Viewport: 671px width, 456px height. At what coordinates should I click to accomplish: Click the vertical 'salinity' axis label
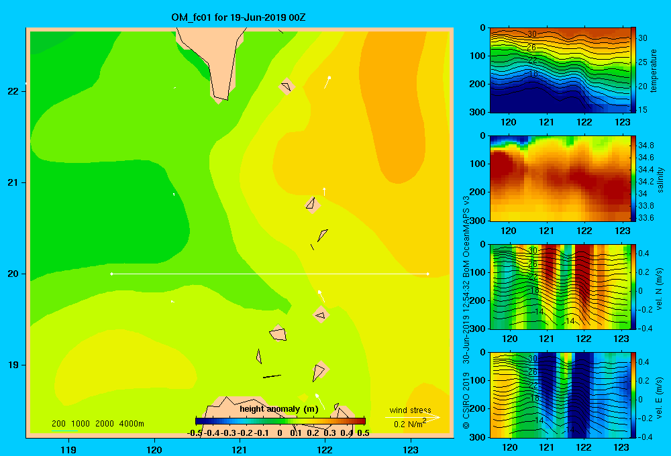click(x=660, y=180)
